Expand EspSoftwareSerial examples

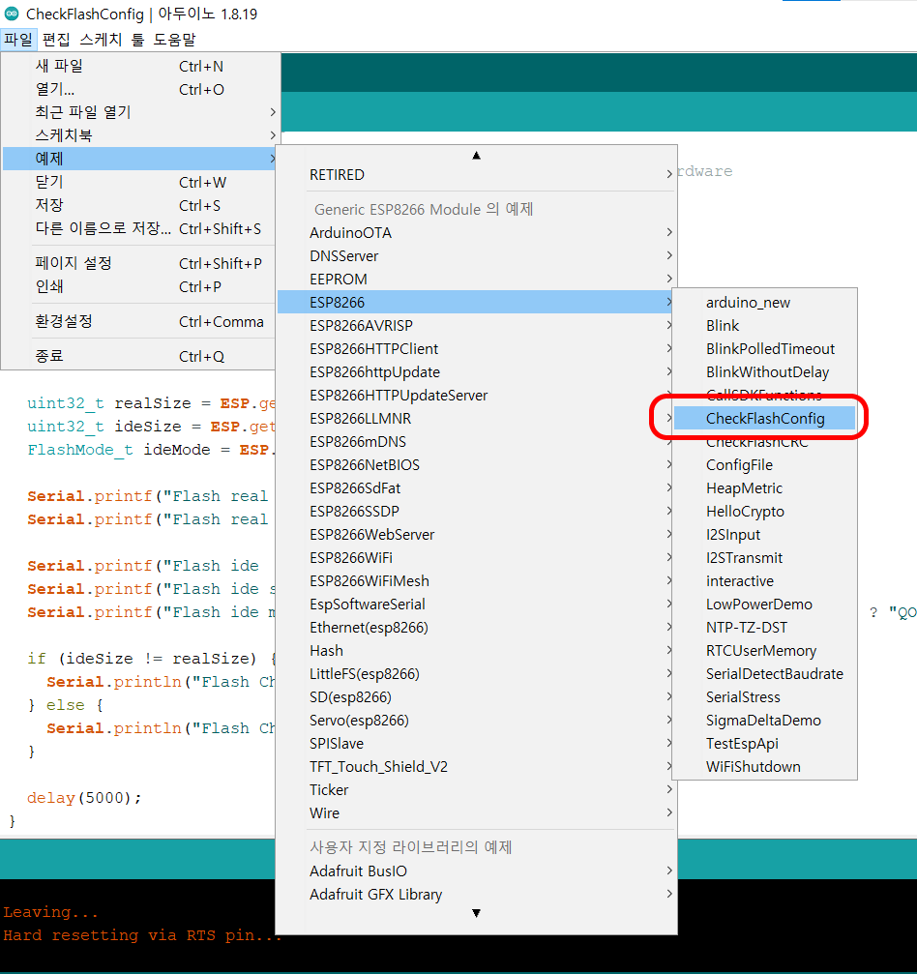coord(477,604)
